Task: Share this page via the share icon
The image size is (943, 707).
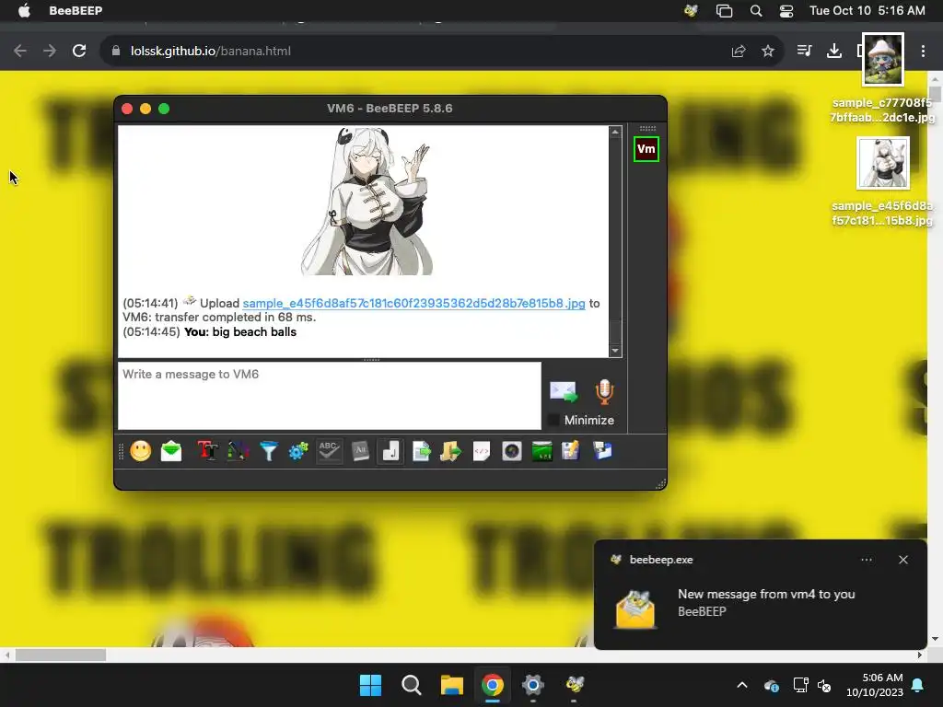Action: (739, 52)
